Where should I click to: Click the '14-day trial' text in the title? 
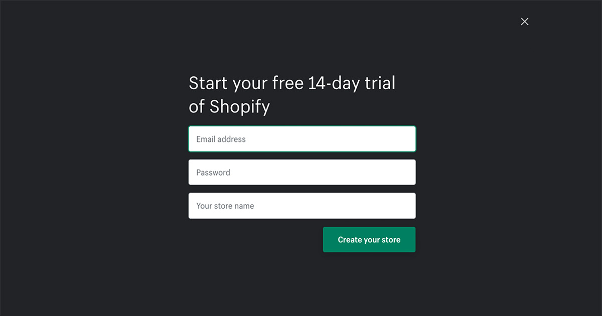[x=352, y=83]
